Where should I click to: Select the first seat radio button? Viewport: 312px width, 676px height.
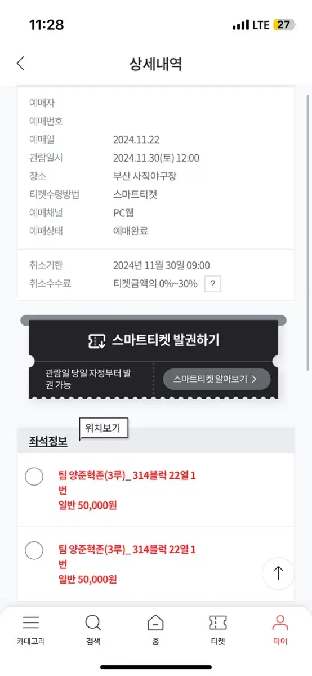[34, 476]
